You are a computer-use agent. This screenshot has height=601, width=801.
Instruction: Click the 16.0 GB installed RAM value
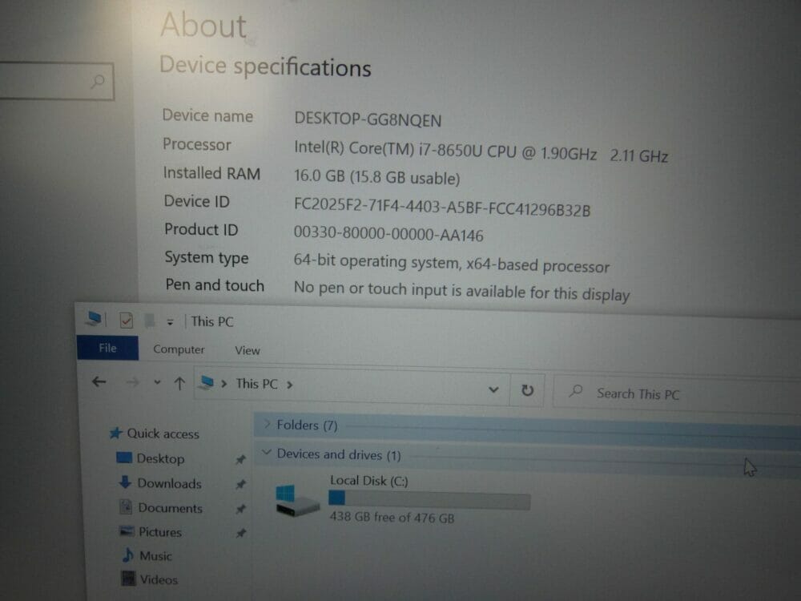coord(377,177)
